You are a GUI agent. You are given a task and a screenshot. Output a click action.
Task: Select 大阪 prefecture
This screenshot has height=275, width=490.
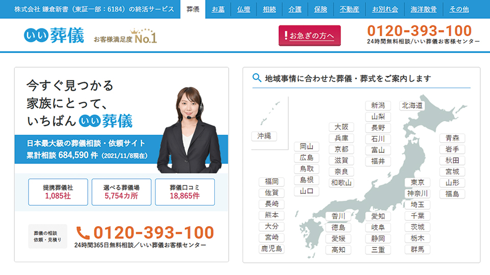341,127
